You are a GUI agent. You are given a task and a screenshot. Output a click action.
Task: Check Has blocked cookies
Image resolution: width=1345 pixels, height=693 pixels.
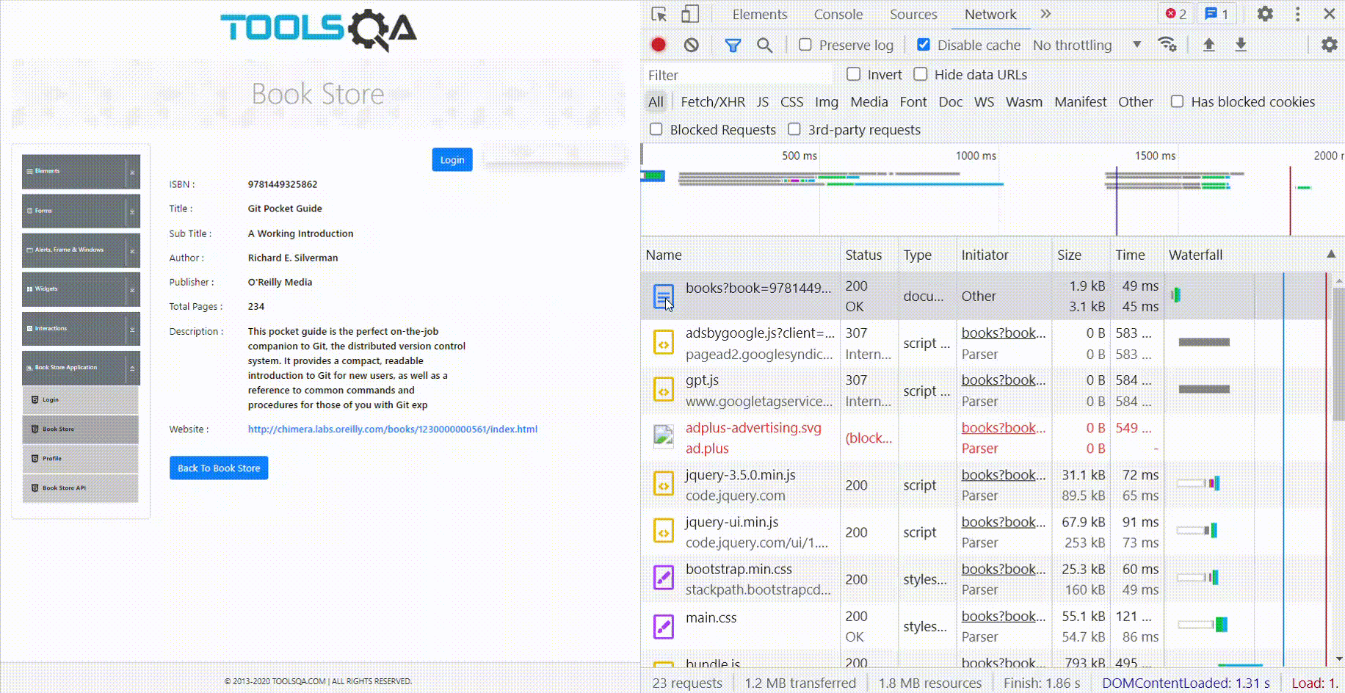point(1177,101)
